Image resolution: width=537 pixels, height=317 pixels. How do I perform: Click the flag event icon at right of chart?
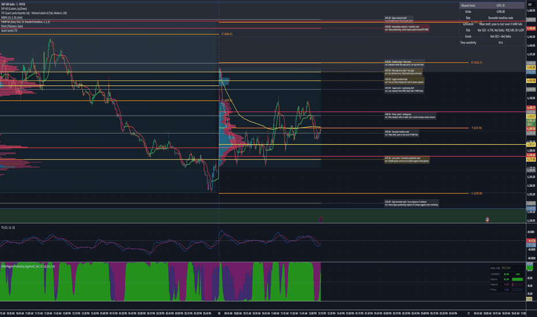point(487,220)
